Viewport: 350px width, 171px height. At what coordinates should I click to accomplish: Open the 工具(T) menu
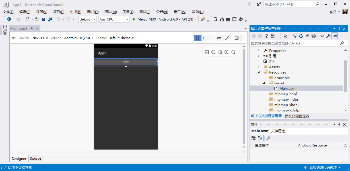(x=128, y=12)
